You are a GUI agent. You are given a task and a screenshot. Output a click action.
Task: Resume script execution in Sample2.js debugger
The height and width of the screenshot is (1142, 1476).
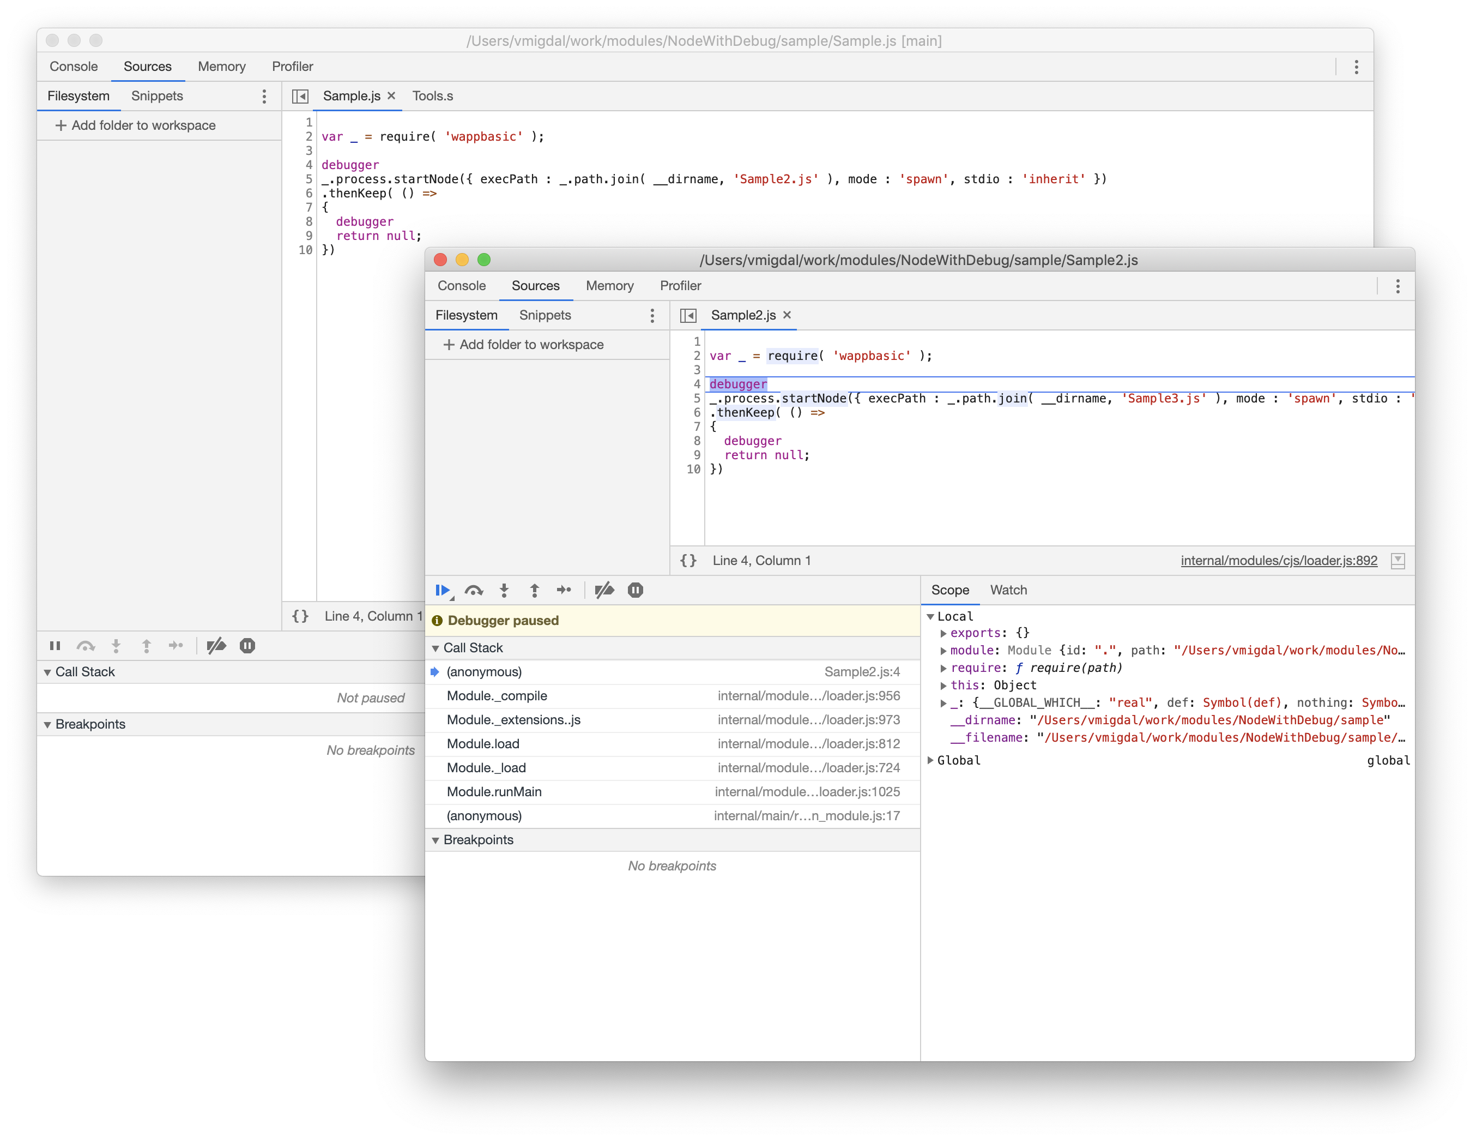442,590
